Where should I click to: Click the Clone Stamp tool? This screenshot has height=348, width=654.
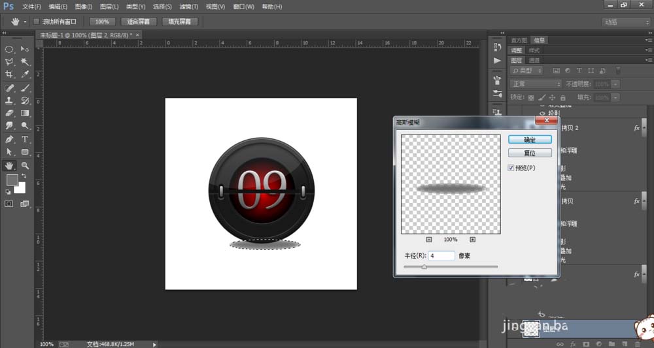pyautogui.click(x=10, y=101)
